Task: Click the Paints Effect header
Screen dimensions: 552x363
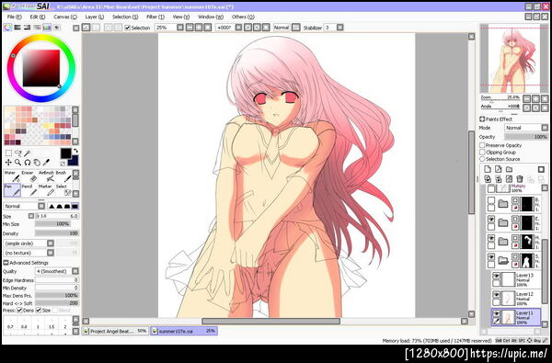Action: coord(496,119)
